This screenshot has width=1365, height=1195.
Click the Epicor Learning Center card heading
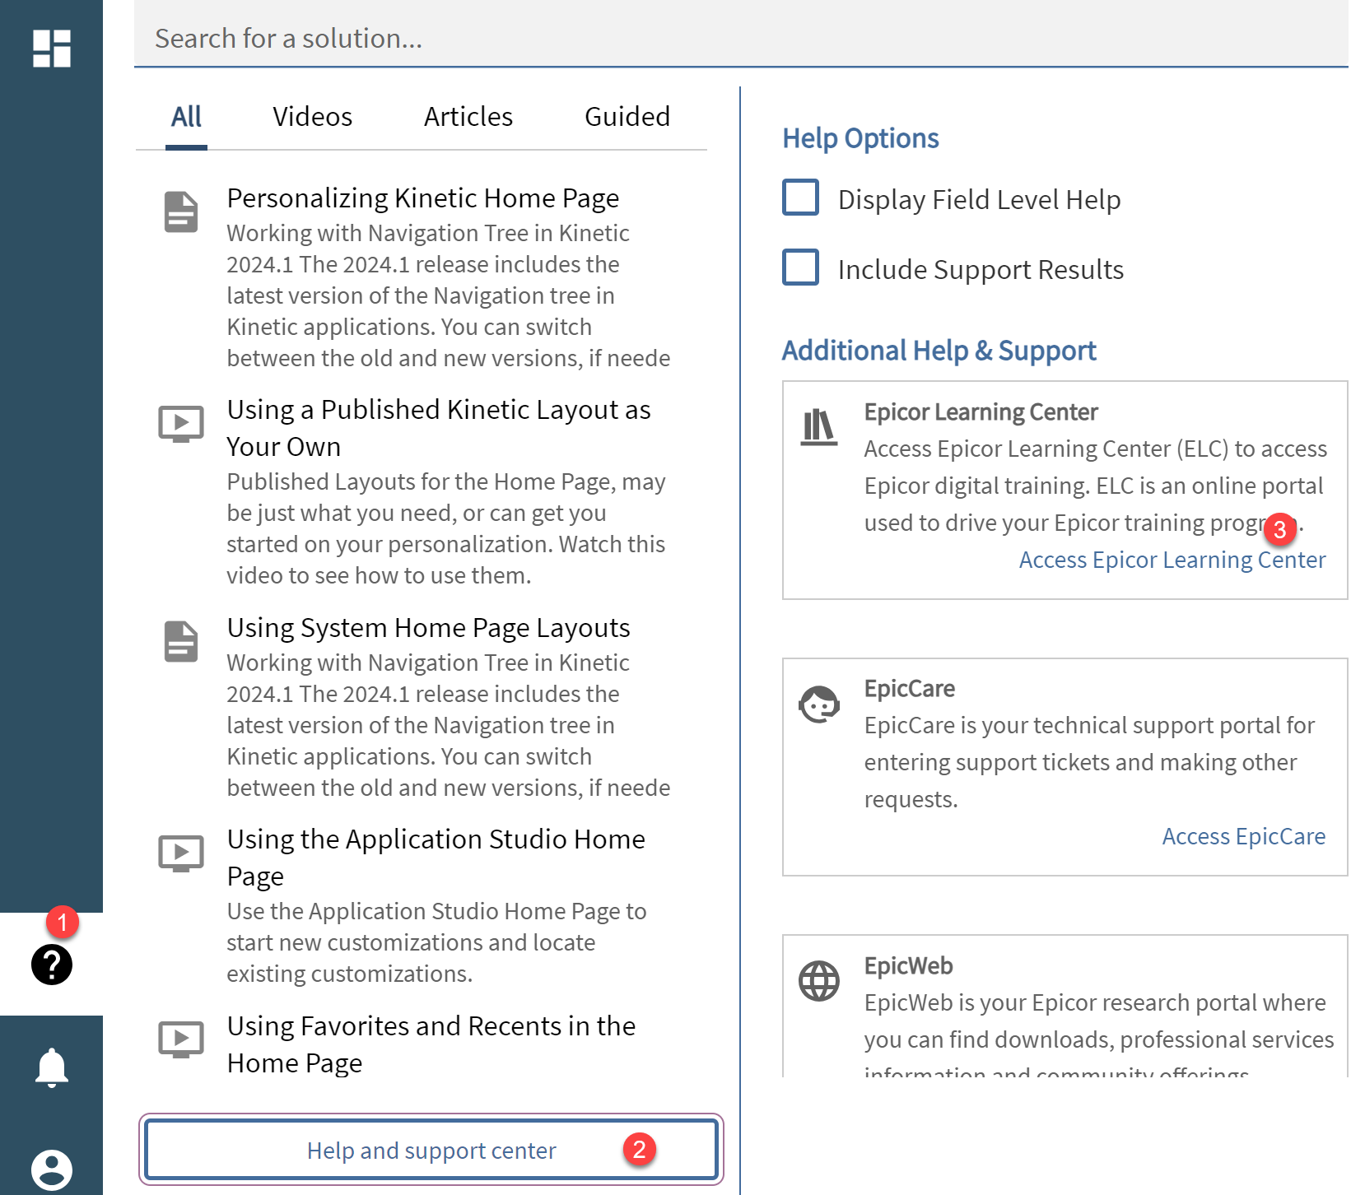pos(981,412)
